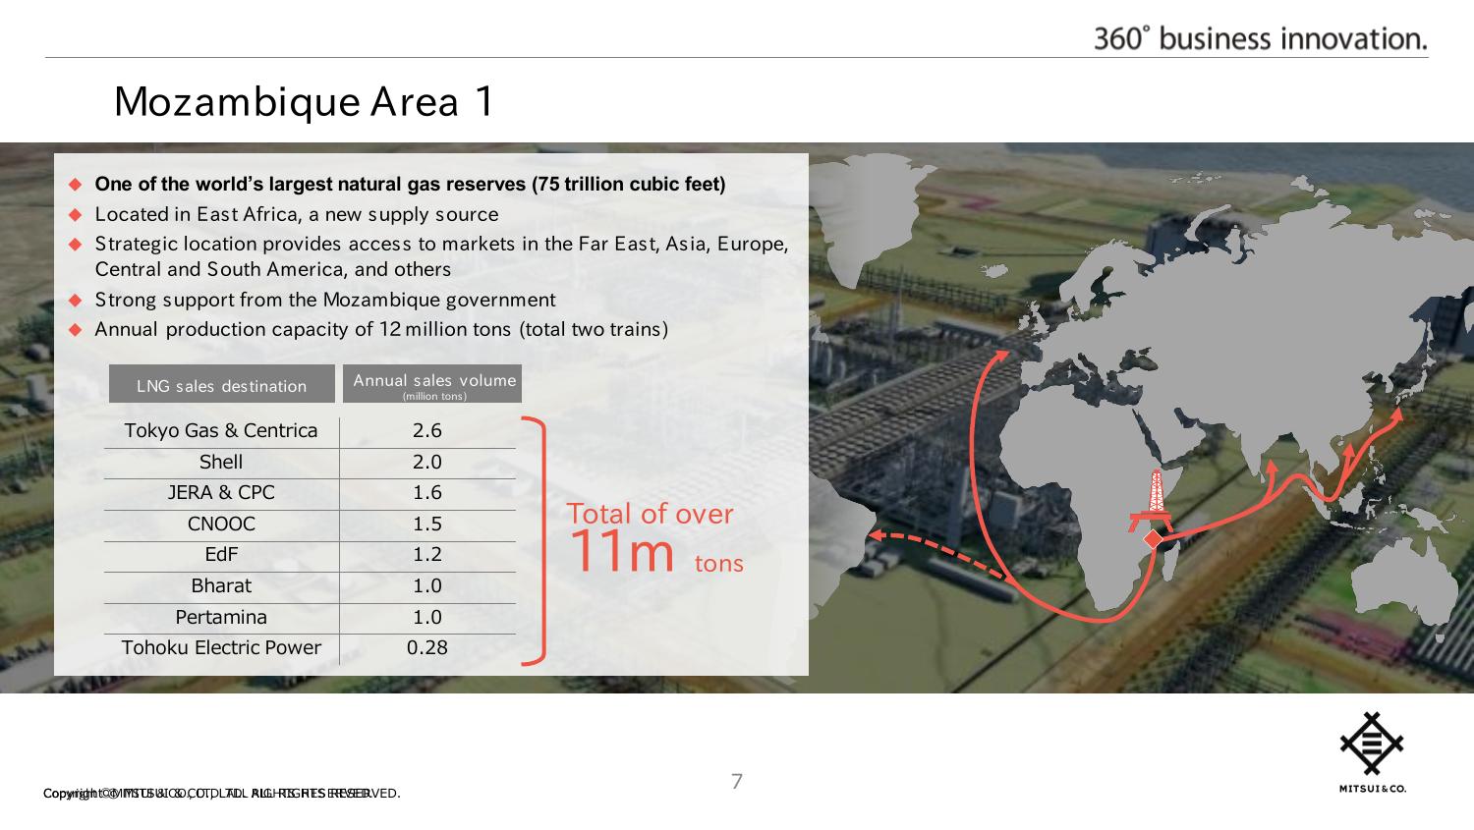Click the value 1.6 for JERA & CPC
Image resolution: width=1474 pixels, height=830 pixels.
click(427, 492)
